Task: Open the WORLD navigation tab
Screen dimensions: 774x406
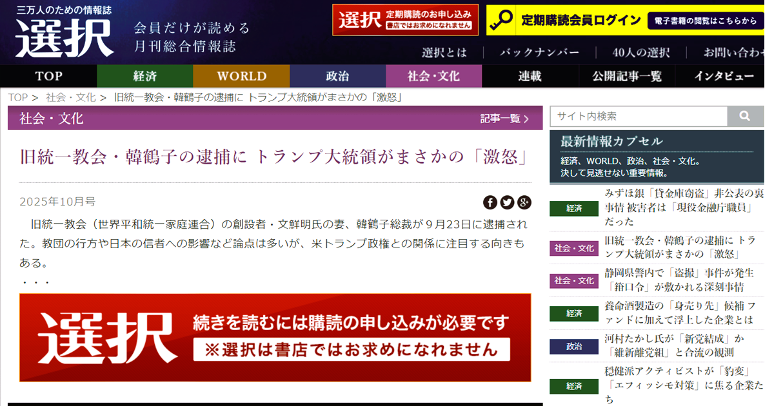Action: click(241, 76)
